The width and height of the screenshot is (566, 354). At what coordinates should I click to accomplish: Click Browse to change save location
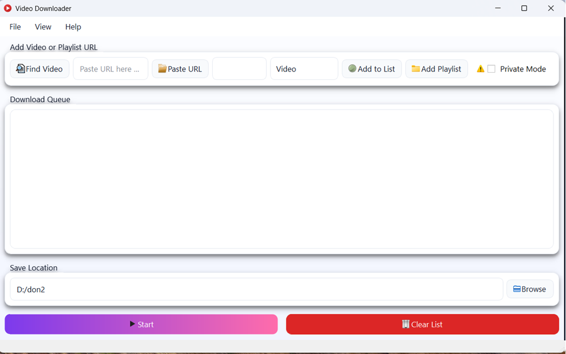point(530,289)
